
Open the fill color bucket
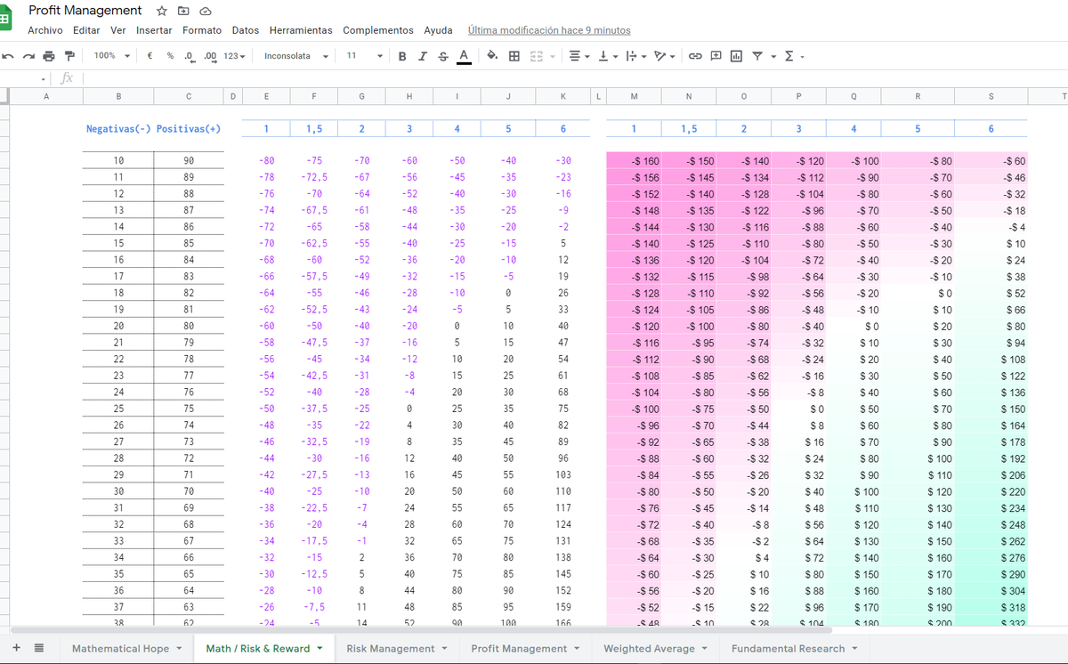(492, 56)
